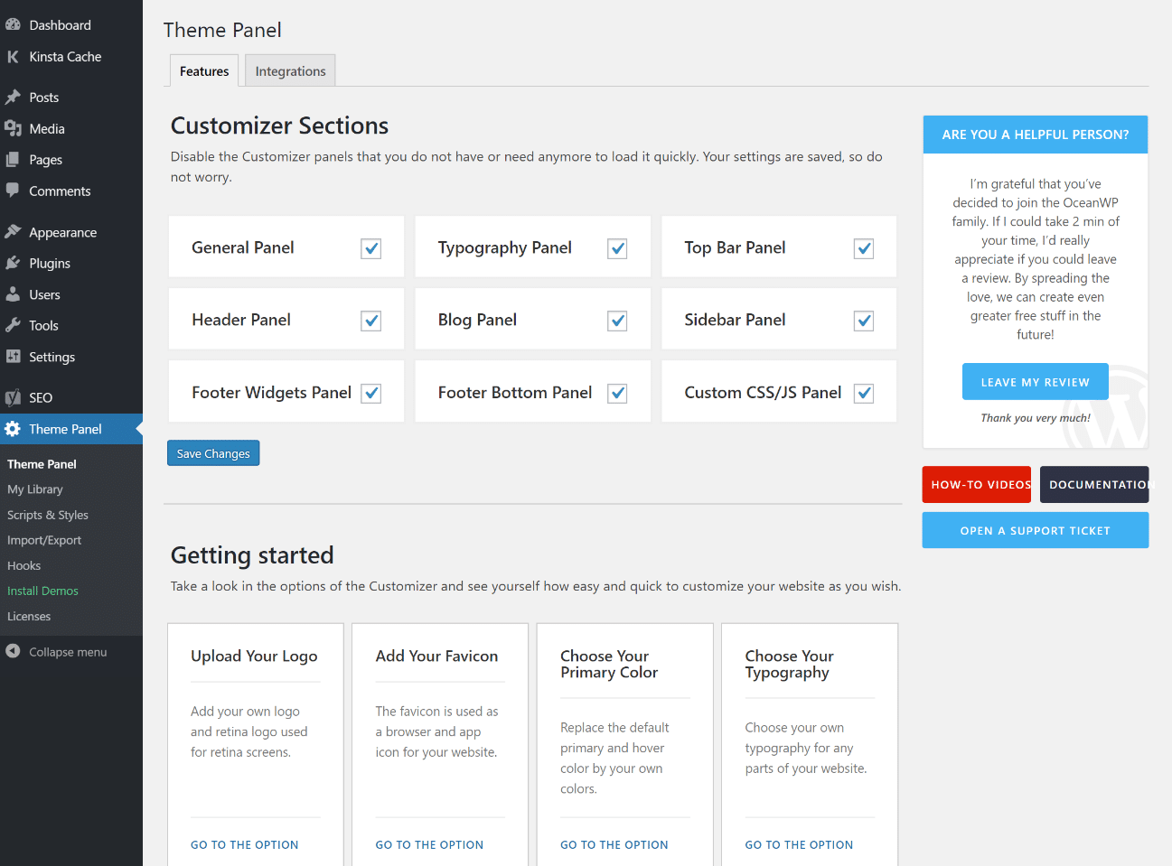Click the Appearance paintbrush icon
1172x866 pixels.
click(13, 232)
